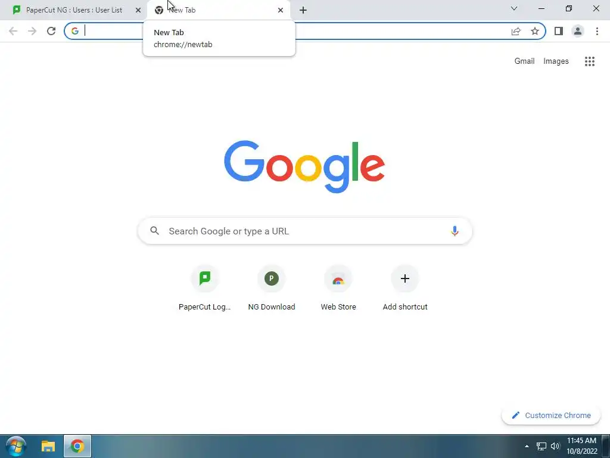Open Chrome three-dot menu

(597, 31)
